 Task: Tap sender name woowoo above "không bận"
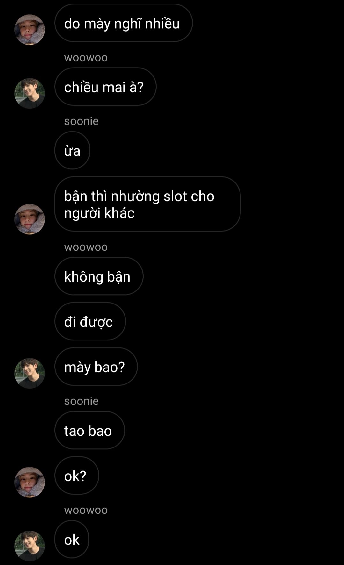point(86,247)
